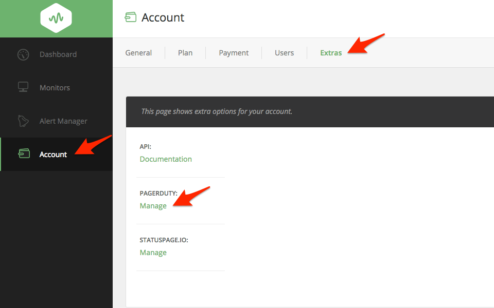
Task: Click the extra options info banner
Action: pos(309,111)
